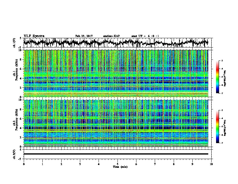The image size is (238, 184).
Task: Click the time axis tick label 7
Action: tap(155, 164)
